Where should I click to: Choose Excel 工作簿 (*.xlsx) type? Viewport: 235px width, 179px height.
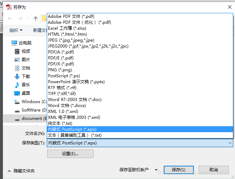pos(140,28)
